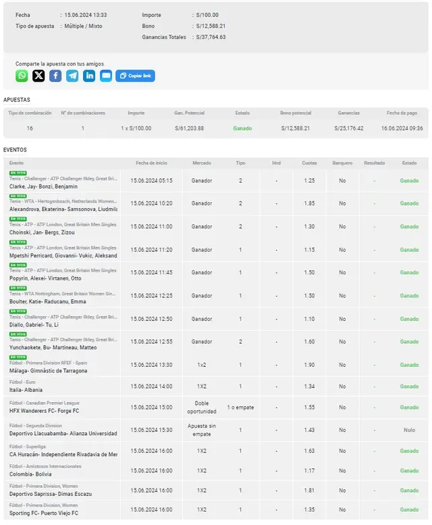Click the green Ganado status under Apuestas

[x=242, y=128]
